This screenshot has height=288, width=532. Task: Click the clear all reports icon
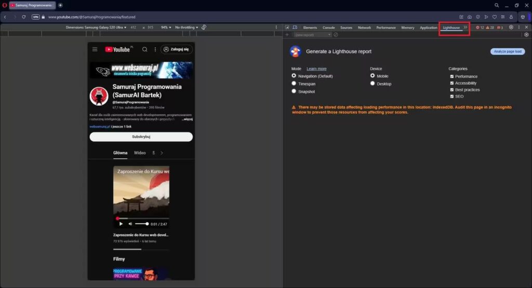[336, 35]
